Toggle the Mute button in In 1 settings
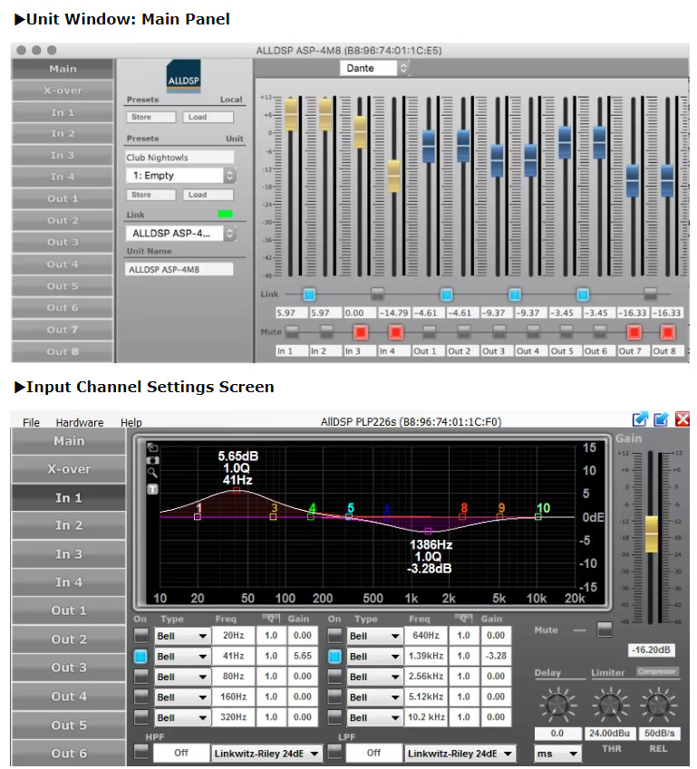 (x=605, y=630)
